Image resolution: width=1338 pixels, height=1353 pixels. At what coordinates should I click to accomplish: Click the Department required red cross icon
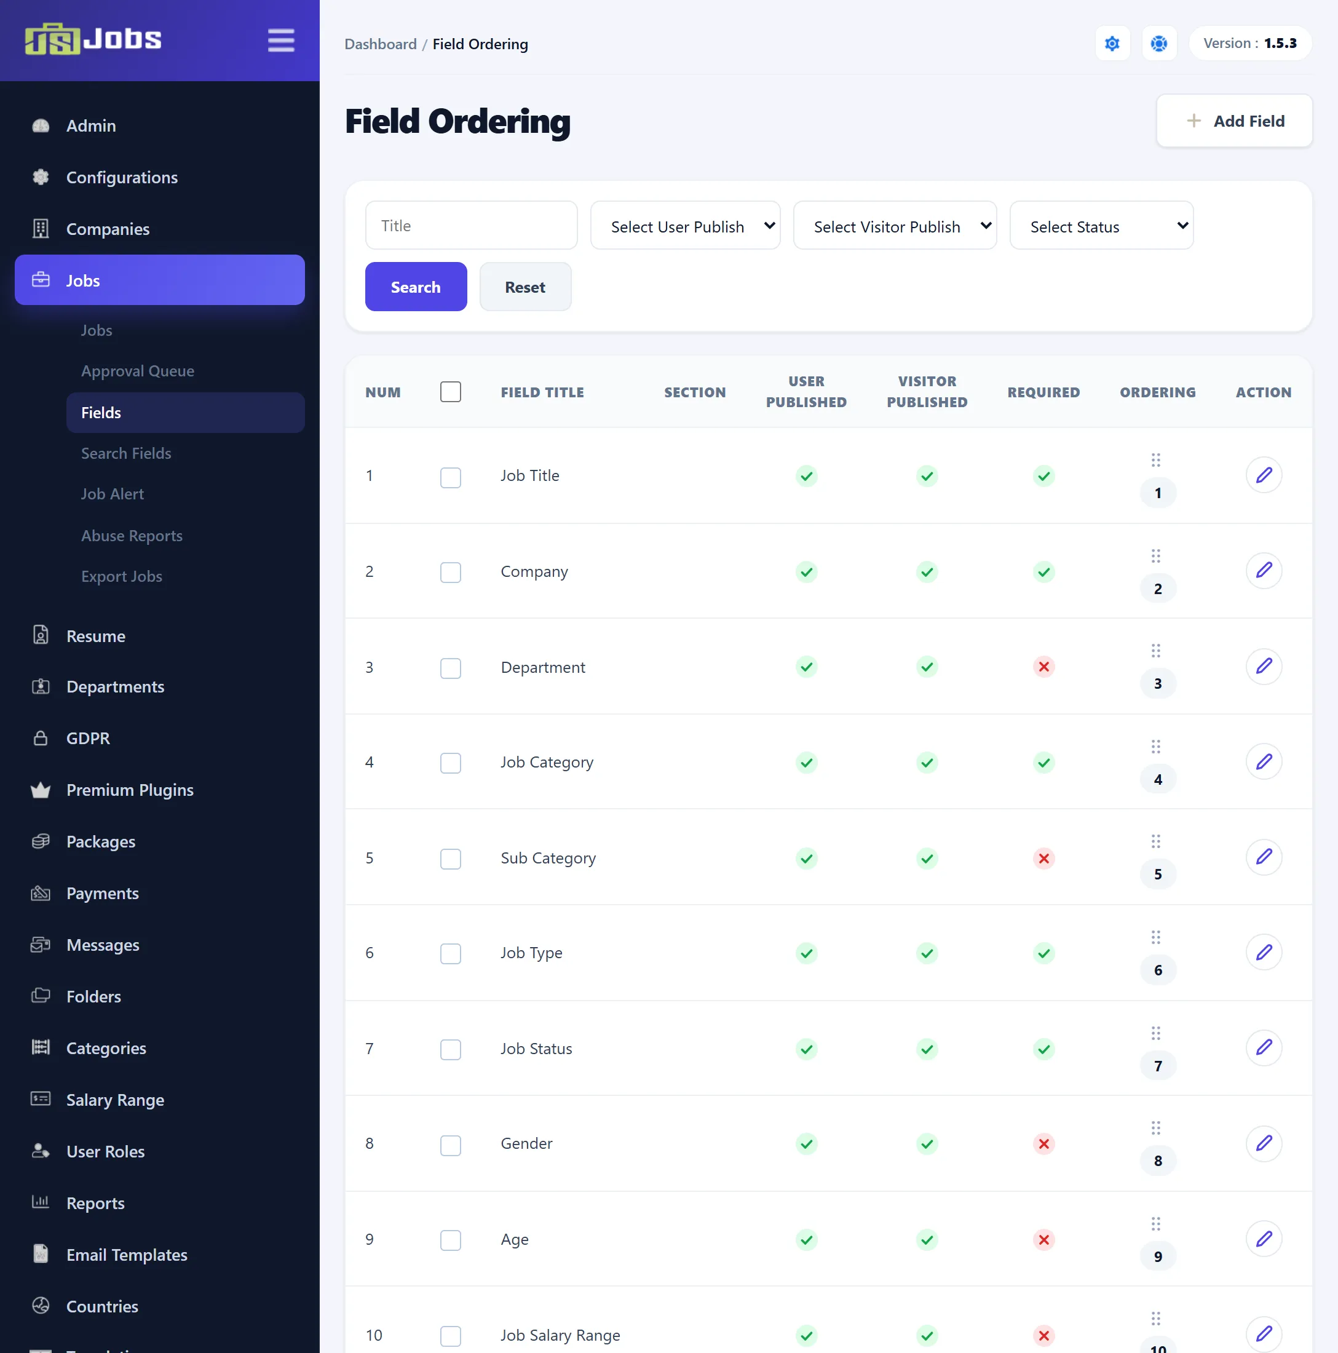1043,667
